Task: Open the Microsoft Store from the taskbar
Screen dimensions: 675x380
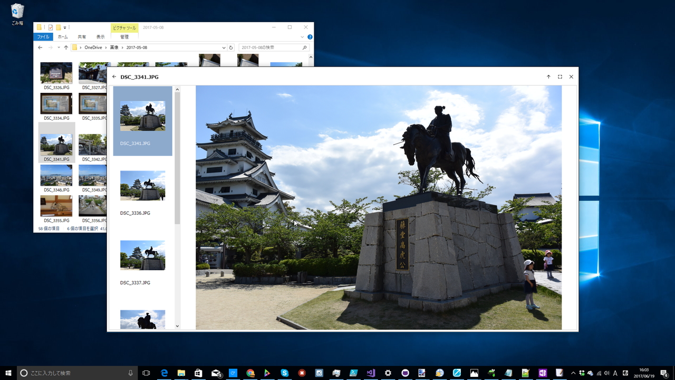Action: click(198, 373)
